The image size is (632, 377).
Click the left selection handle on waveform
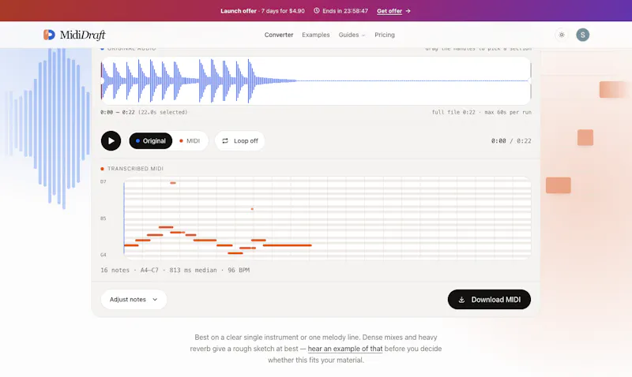click(102, 81)
